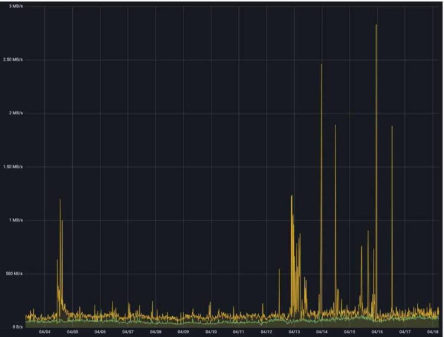
Task: Select the 0 B/s y-axis label
Action: pos(18,327)
